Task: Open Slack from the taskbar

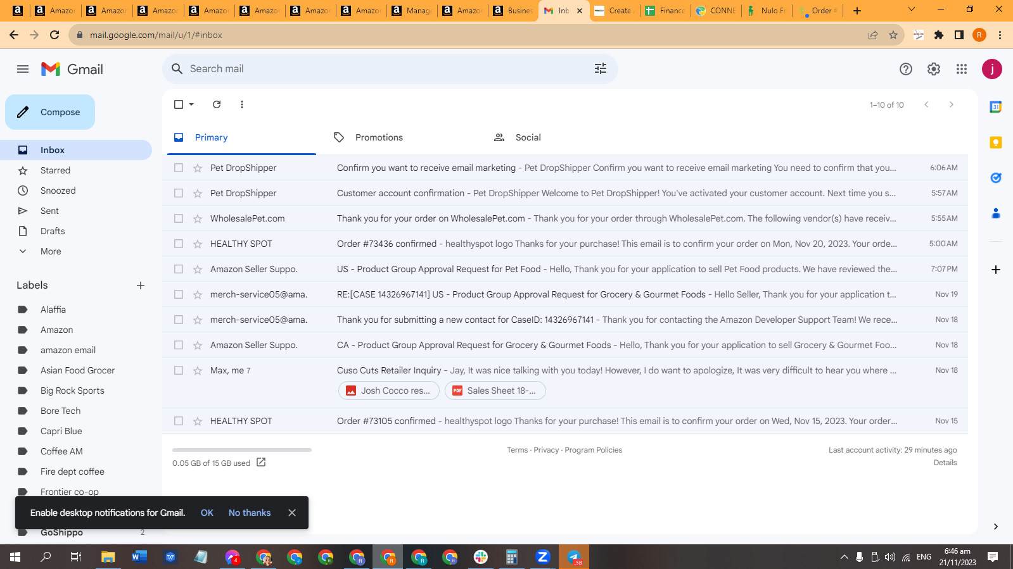Action: (x=481, y=557)
